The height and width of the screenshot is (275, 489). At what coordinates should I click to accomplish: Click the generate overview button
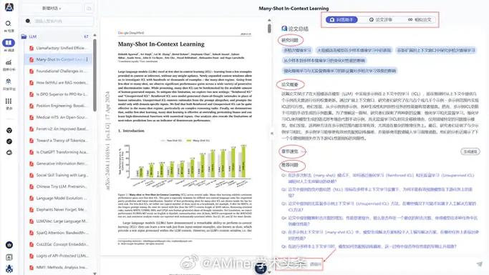[470, 151]
